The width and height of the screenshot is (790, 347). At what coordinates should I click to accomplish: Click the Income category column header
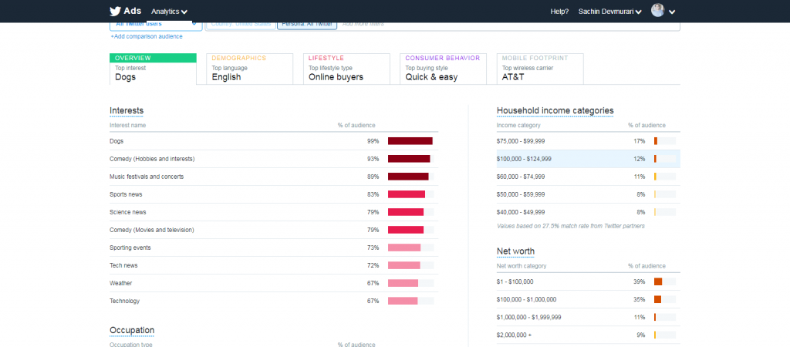click(x=518, y=125)
